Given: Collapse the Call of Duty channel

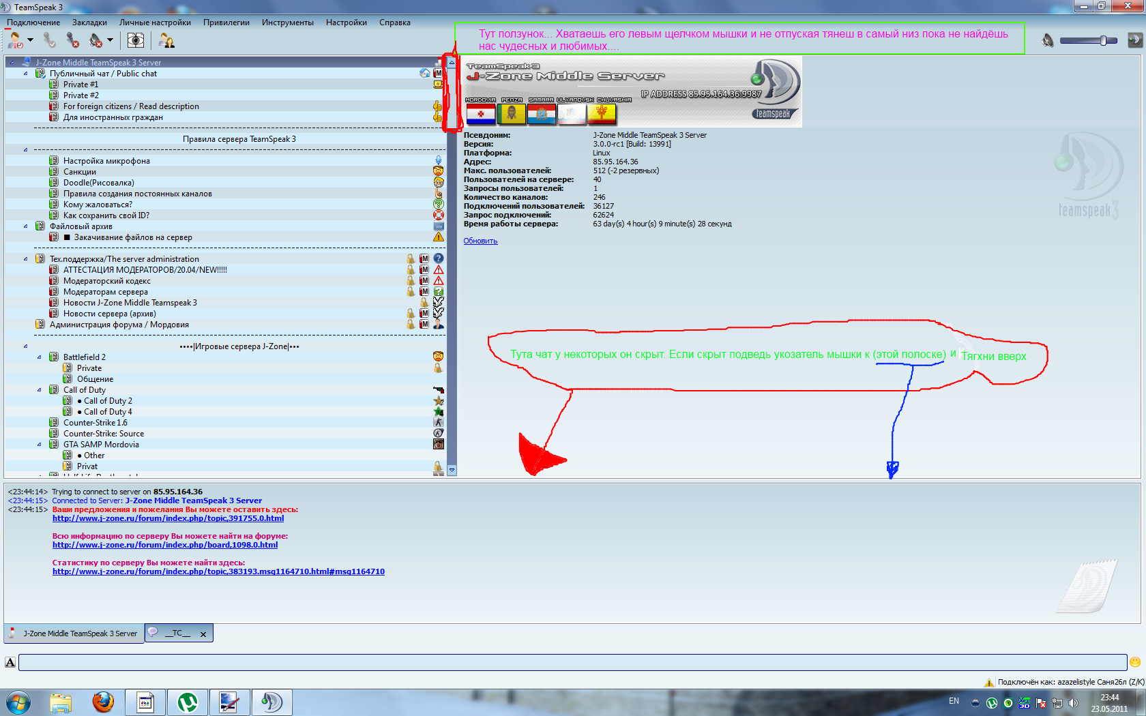Looking at the screenshot, I should [40, 390].
